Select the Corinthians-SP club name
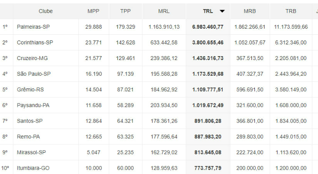The height and width of the screenshot is (174, 318). pos(35,43)
